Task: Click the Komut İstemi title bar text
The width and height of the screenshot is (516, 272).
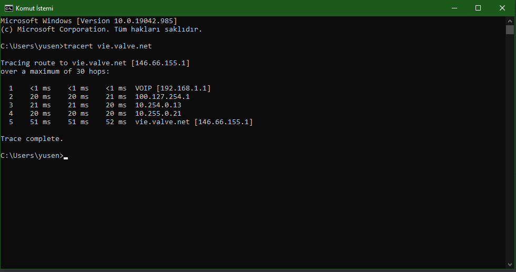Action: coord(35,8)
